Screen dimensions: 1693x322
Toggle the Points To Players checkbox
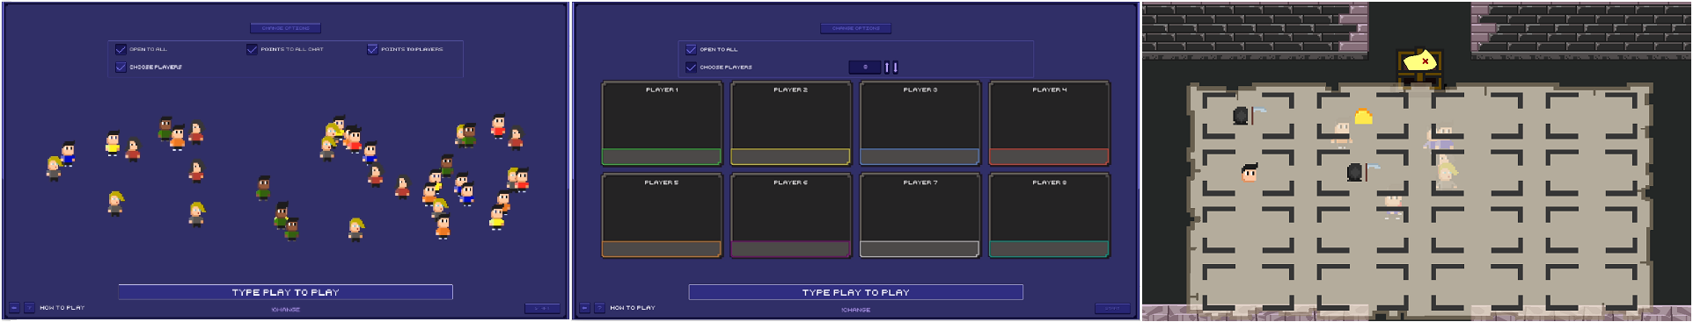pos(372,49)
